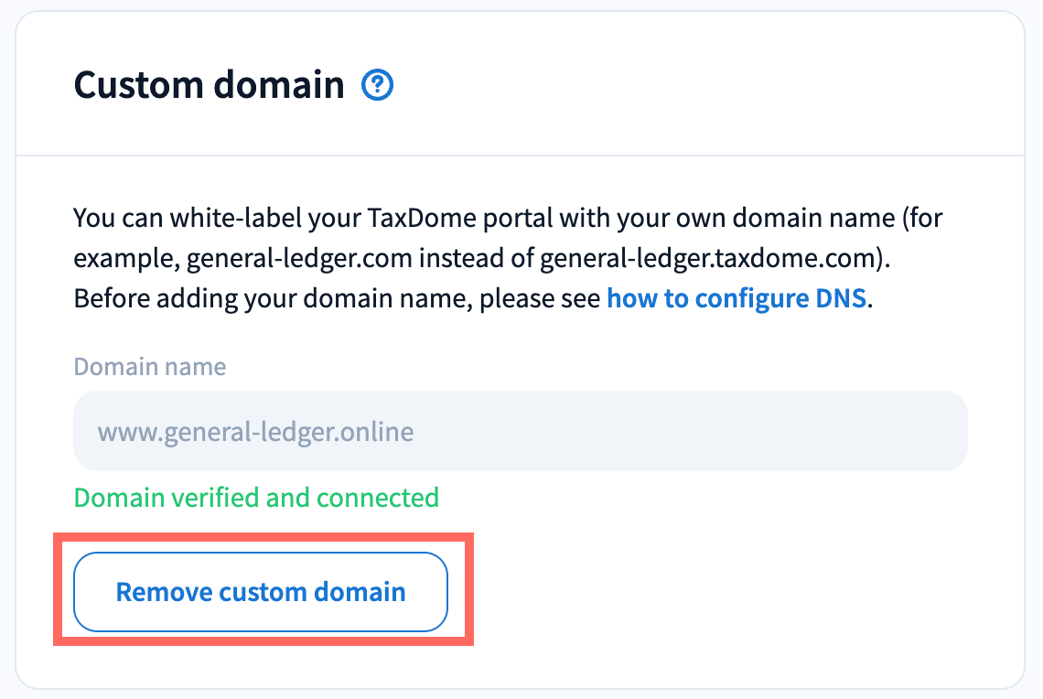The height and width of the screenshot is (699, 1043).
Task: Focus the Domain name input field
Action: point(520,431)
